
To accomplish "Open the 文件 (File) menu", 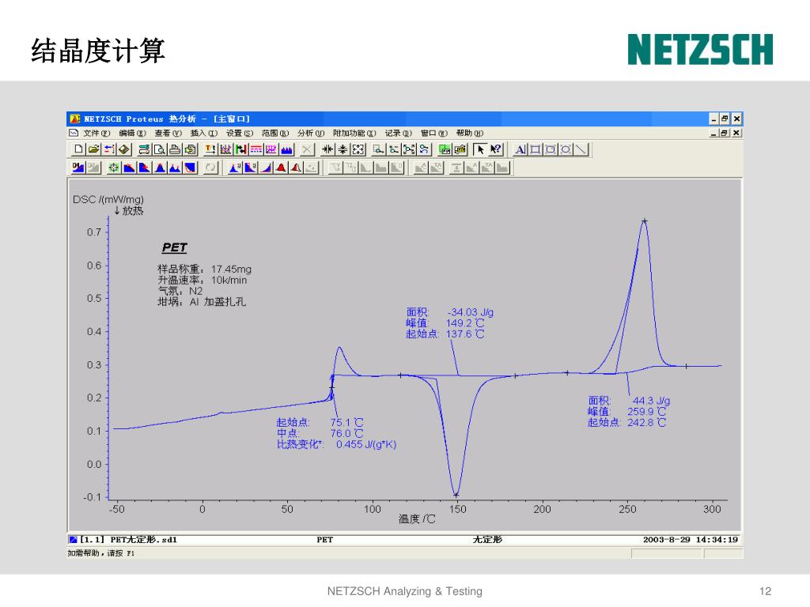I will 97,133.
